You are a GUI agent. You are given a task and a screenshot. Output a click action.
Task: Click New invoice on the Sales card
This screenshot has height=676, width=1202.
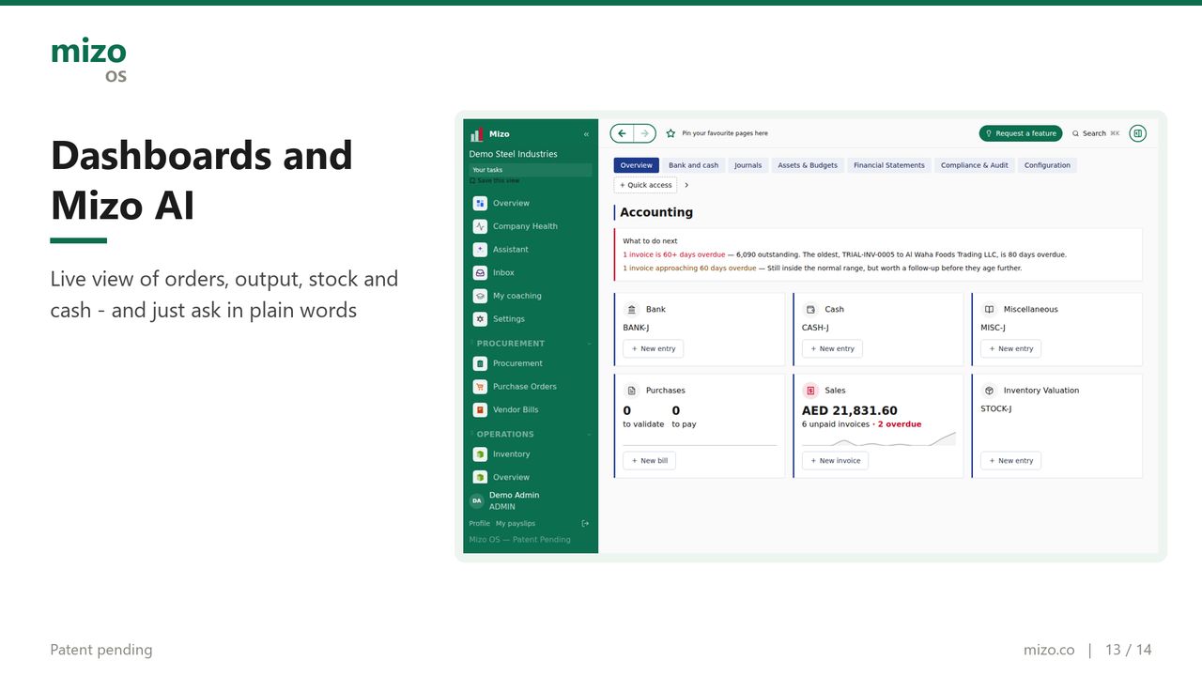pyautogui.click(x=835, y=461)
